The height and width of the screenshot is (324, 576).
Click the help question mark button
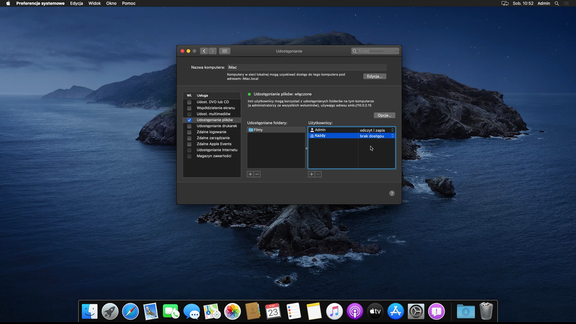click(392, 193)
